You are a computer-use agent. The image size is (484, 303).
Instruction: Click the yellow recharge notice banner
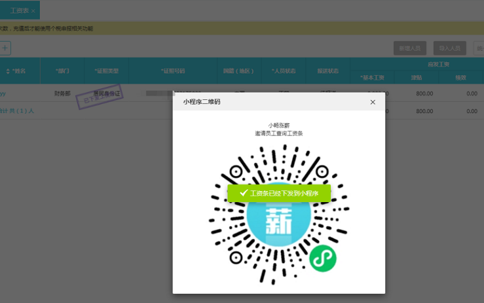point(242,28)
